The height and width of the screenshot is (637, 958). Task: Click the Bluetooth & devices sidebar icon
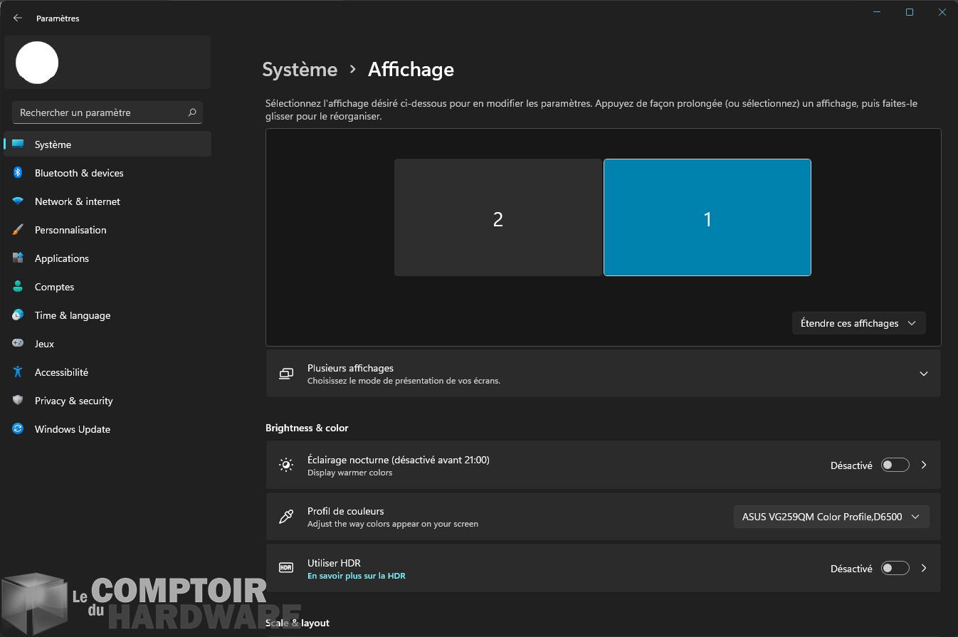click(19, 173)
